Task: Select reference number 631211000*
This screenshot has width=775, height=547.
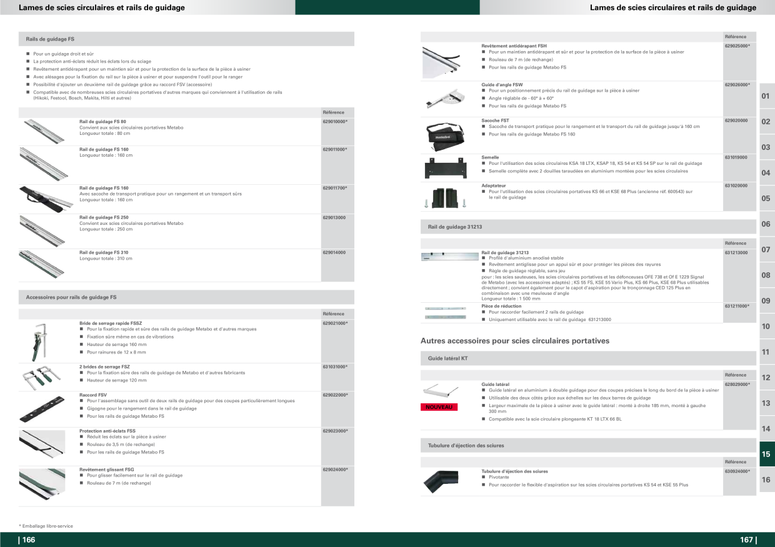Action: click(737, 306)
